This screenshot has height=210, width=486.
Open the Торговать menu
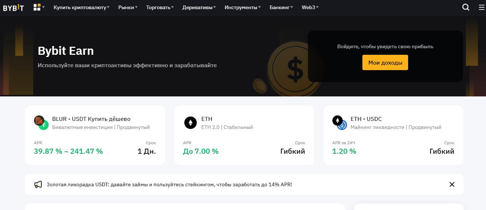[x=160, y=7]
